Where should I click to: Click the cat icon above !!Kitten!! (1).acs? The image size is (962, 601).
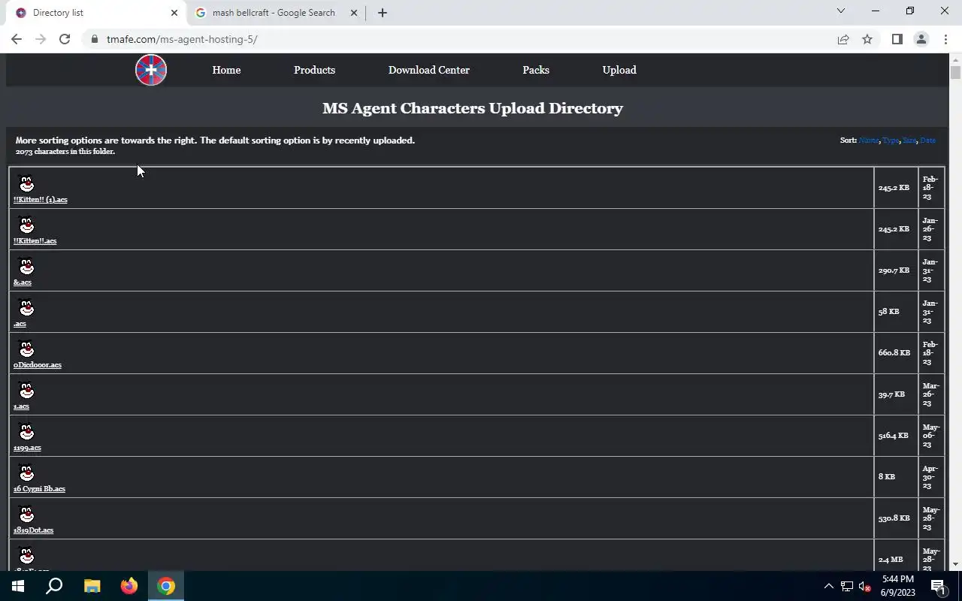pos(26,184)
